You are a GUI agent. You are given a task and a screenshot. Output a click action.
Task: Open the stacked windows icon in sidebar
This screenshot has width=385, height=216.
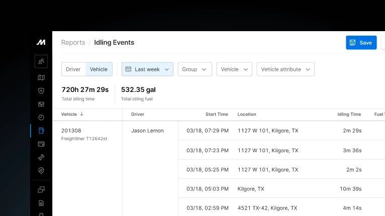(41, 190)
